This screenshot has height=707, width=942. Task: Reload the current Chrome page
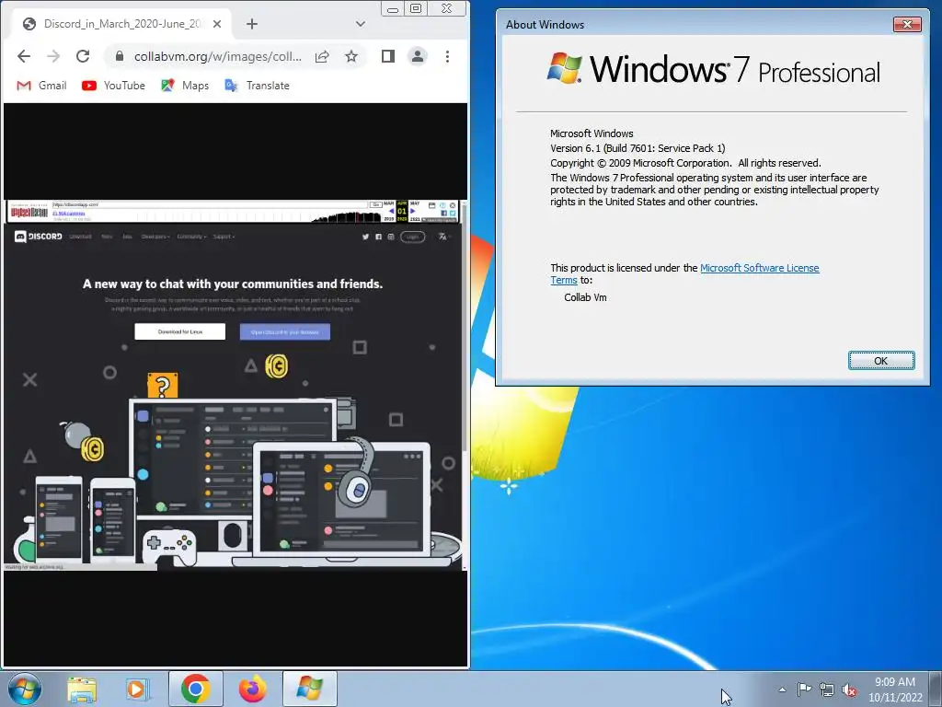click(83, 56)
